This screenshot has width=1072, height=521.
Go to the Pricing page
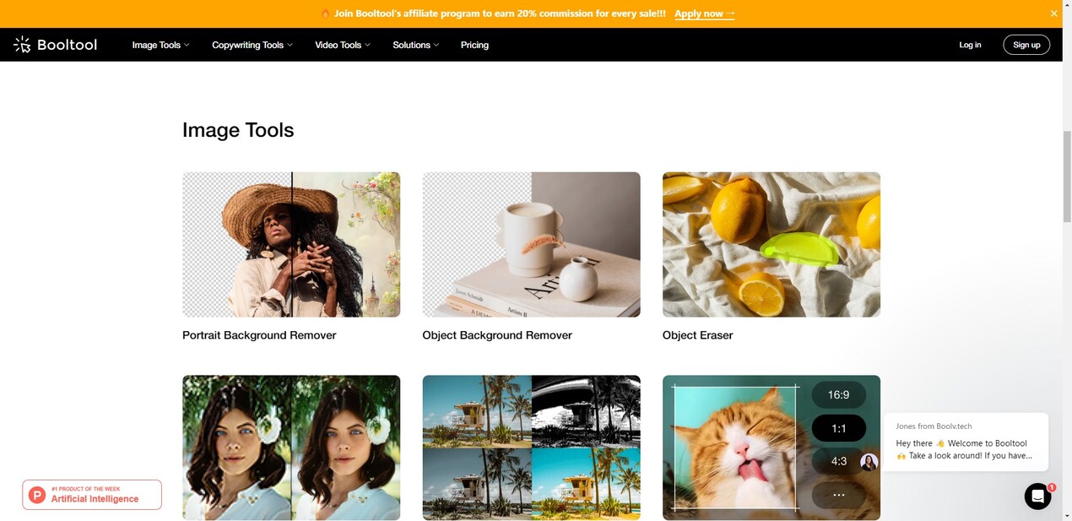pyautogui.click(x=474, y=45)
